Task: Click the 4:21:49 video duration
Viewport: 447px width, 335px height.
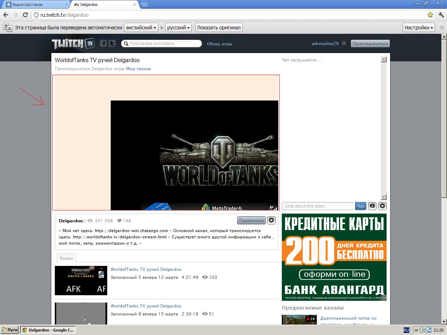Action: coord(190,277)
